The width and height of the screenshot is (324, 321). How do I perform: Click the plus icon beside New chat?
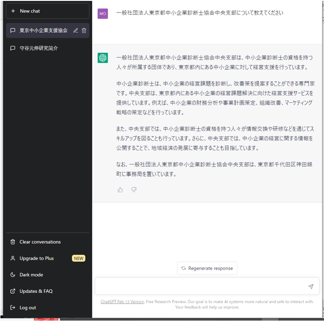point(13,11)
